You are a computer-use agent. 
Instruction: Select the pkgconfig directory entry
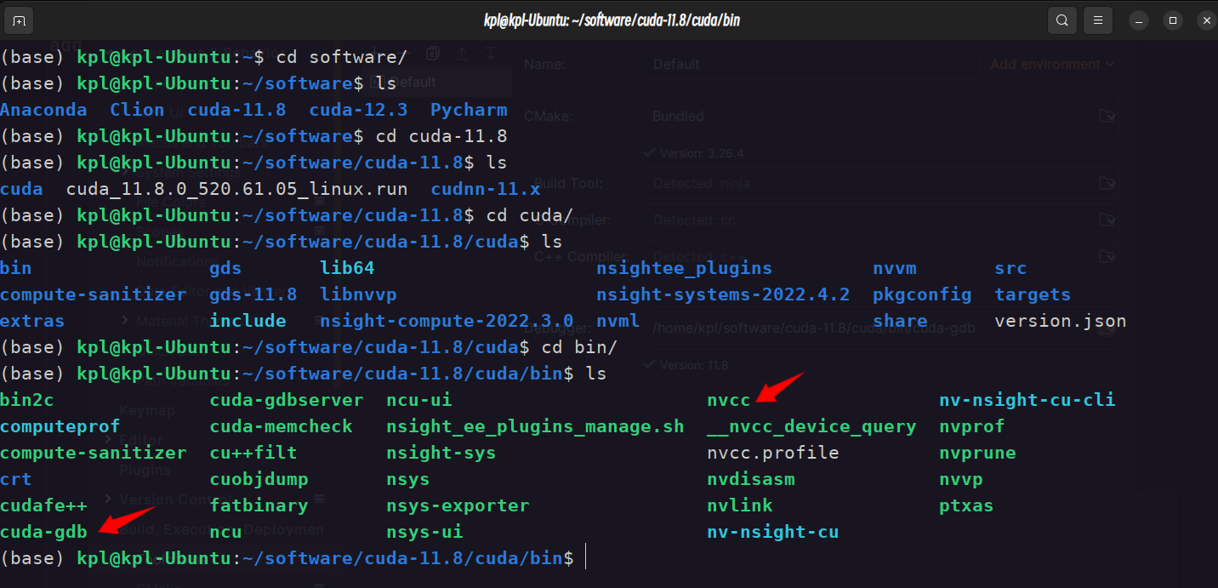pos(922,294)
